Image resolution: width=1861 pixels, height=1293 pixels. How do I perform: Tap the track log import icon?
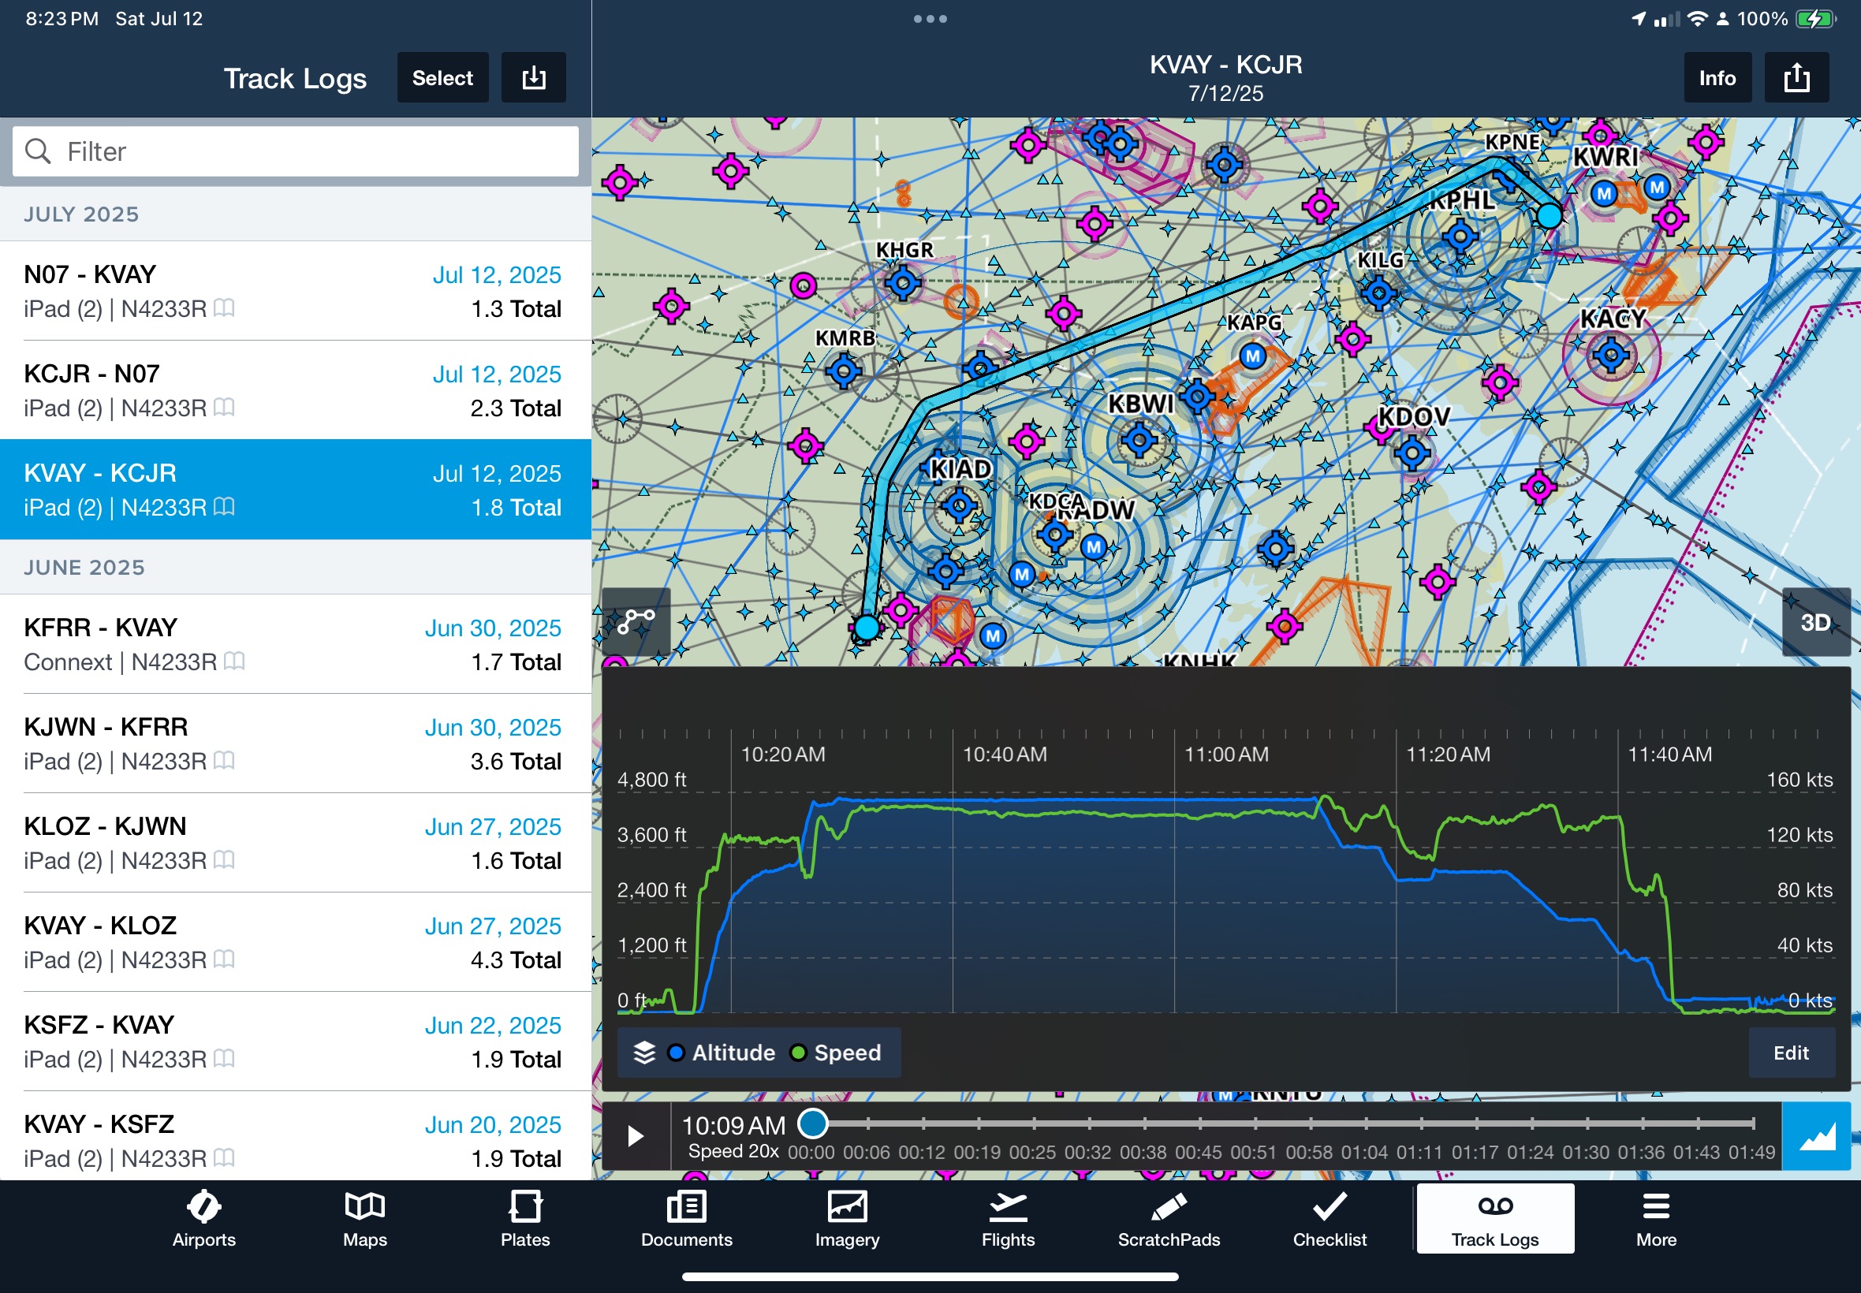click(533, 78)
